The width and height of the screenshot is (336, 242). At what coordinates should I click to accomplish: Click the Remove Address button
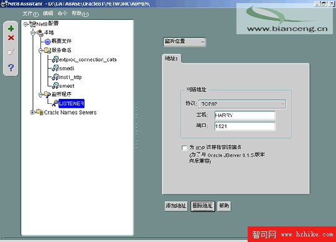point(203,207)
